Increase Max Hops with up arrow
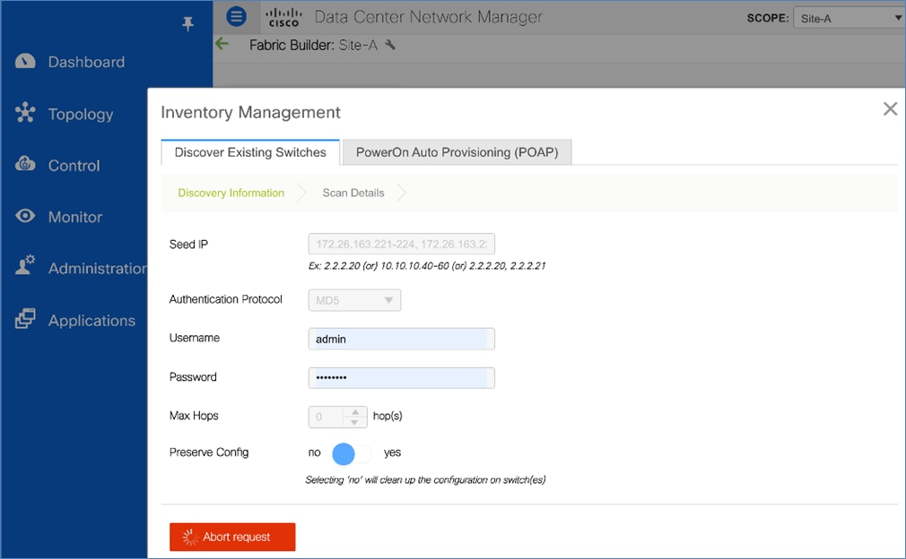This screenshot has height=559, width=906. pyautogui.click(x=355, y=411)
